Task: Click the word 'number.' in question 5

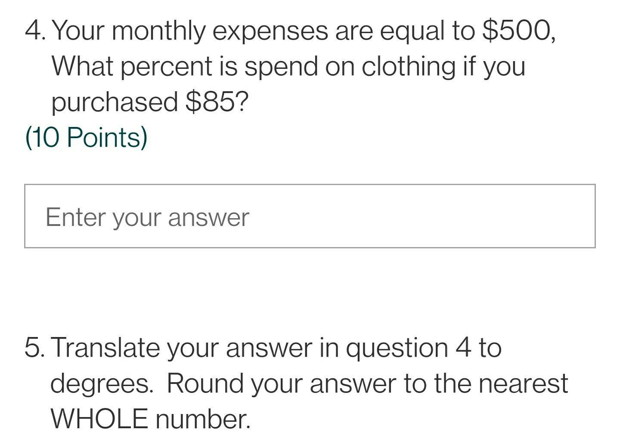Action: [203, 419]
